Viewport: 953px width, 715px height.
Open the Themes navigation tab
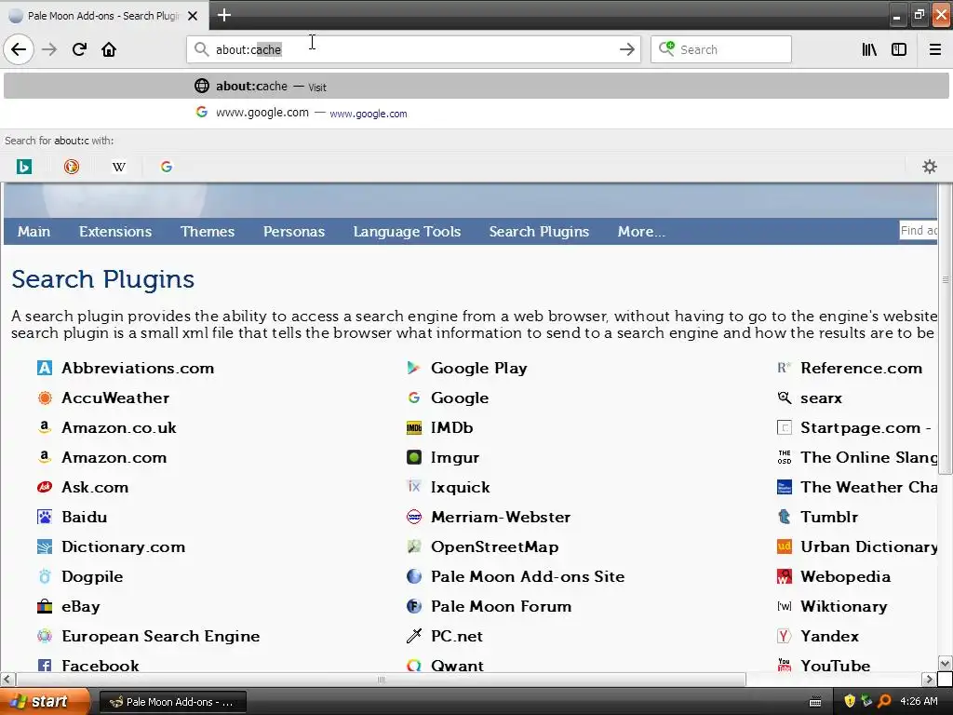tap(208, 232)
